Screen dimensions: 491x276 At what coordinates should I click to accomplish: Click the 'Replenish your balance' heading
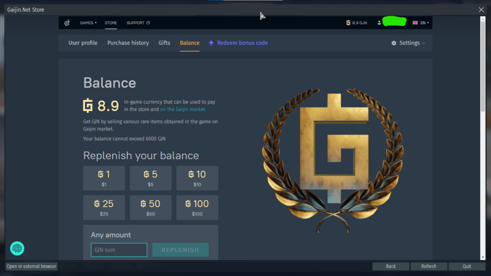[x=141, y=155]
